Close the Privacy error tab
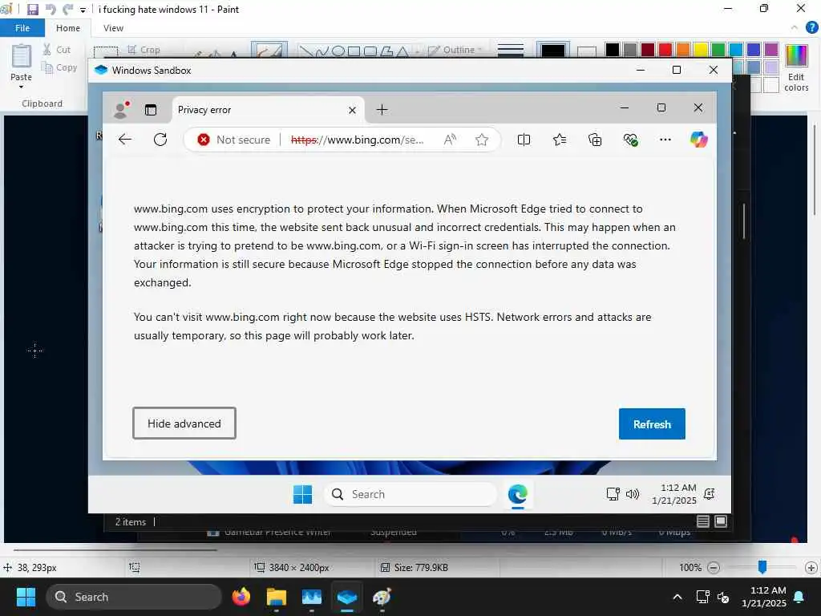This screenshot has height=616, width=821. [353, 110]
